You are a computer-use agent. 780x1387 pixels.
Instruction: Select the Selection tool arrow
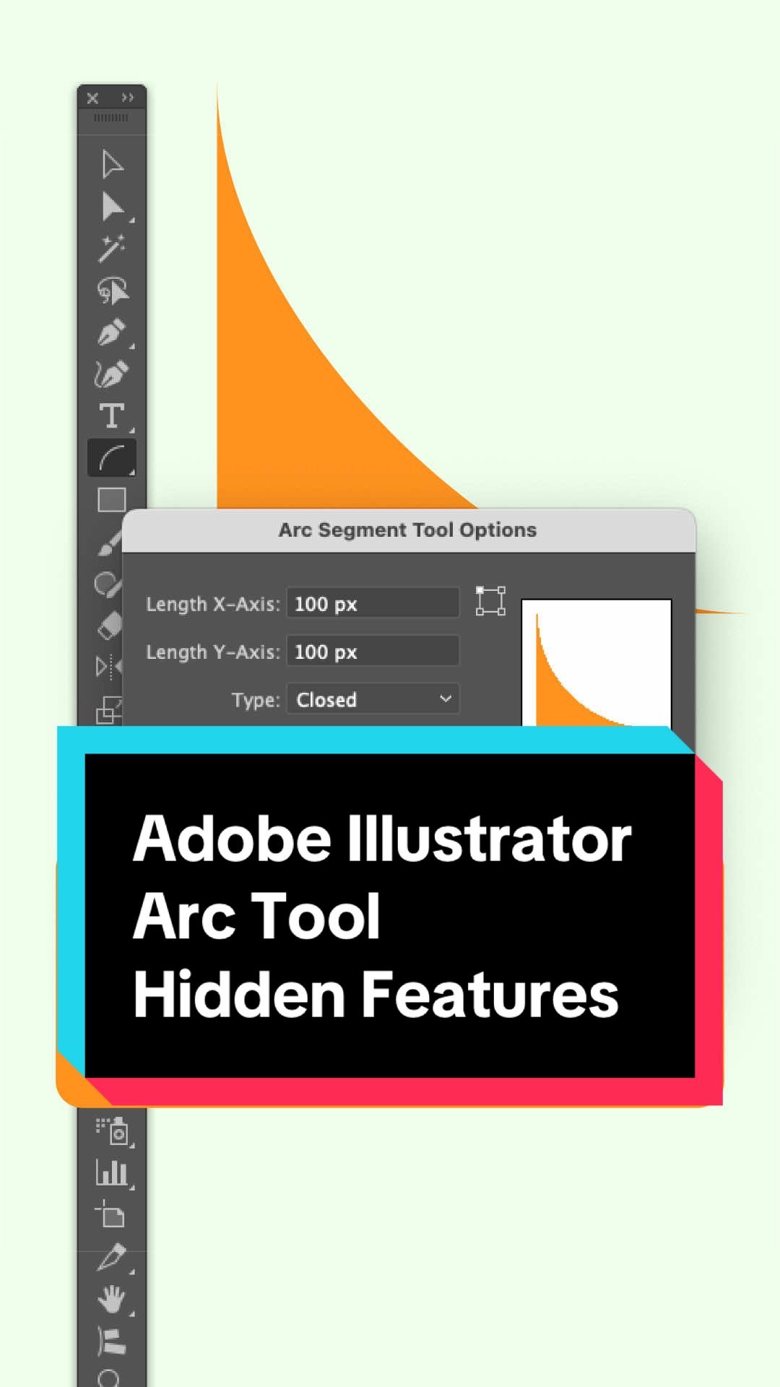tap(112, 165)
